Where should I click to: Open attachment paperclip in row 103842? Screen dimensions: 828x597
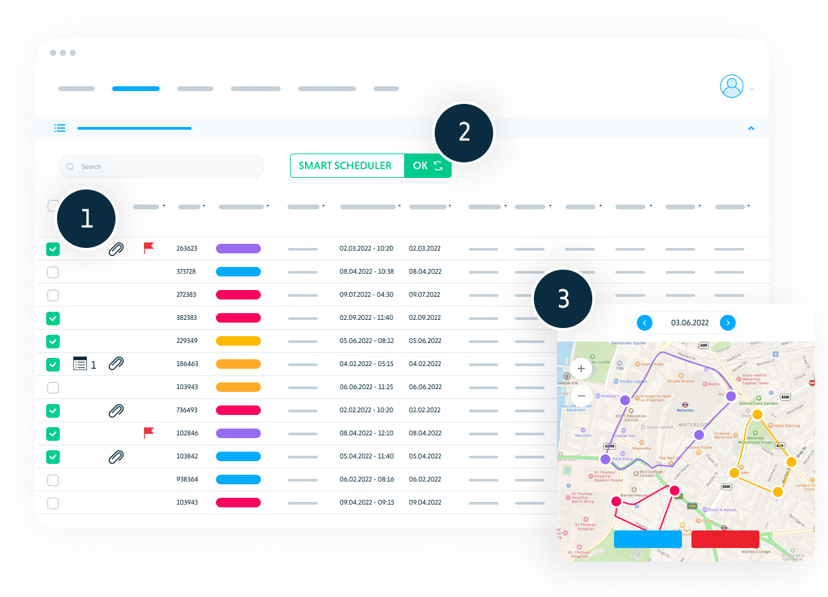[116, 456]
